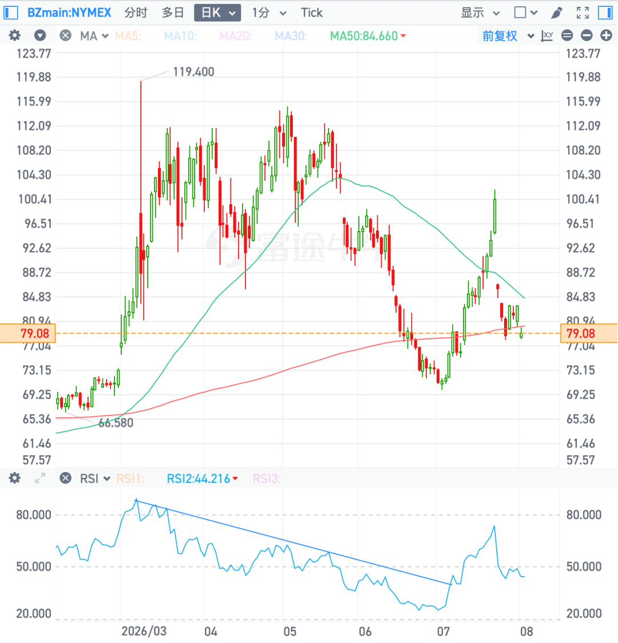Select the drawing pen tool
Screen dimensions: 618x643
[x=557, y=13]
